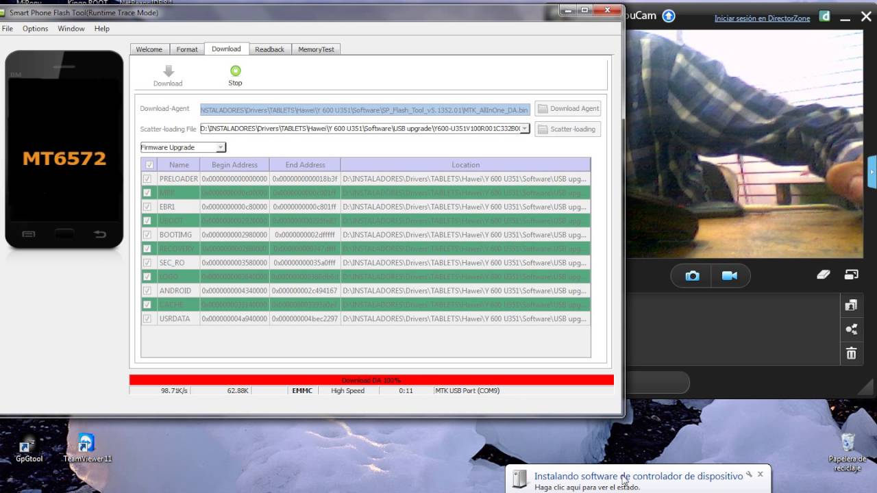877x493 pixels.
Task: Toggle the SEC_RO row checkbox
Action: [x=147, y=263]
